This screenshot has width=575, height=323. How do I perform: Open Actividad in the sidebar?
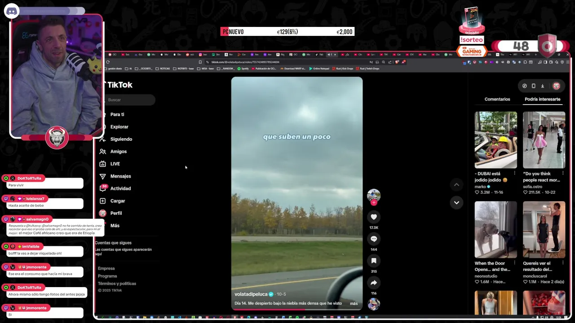click(x=120, y=188)
